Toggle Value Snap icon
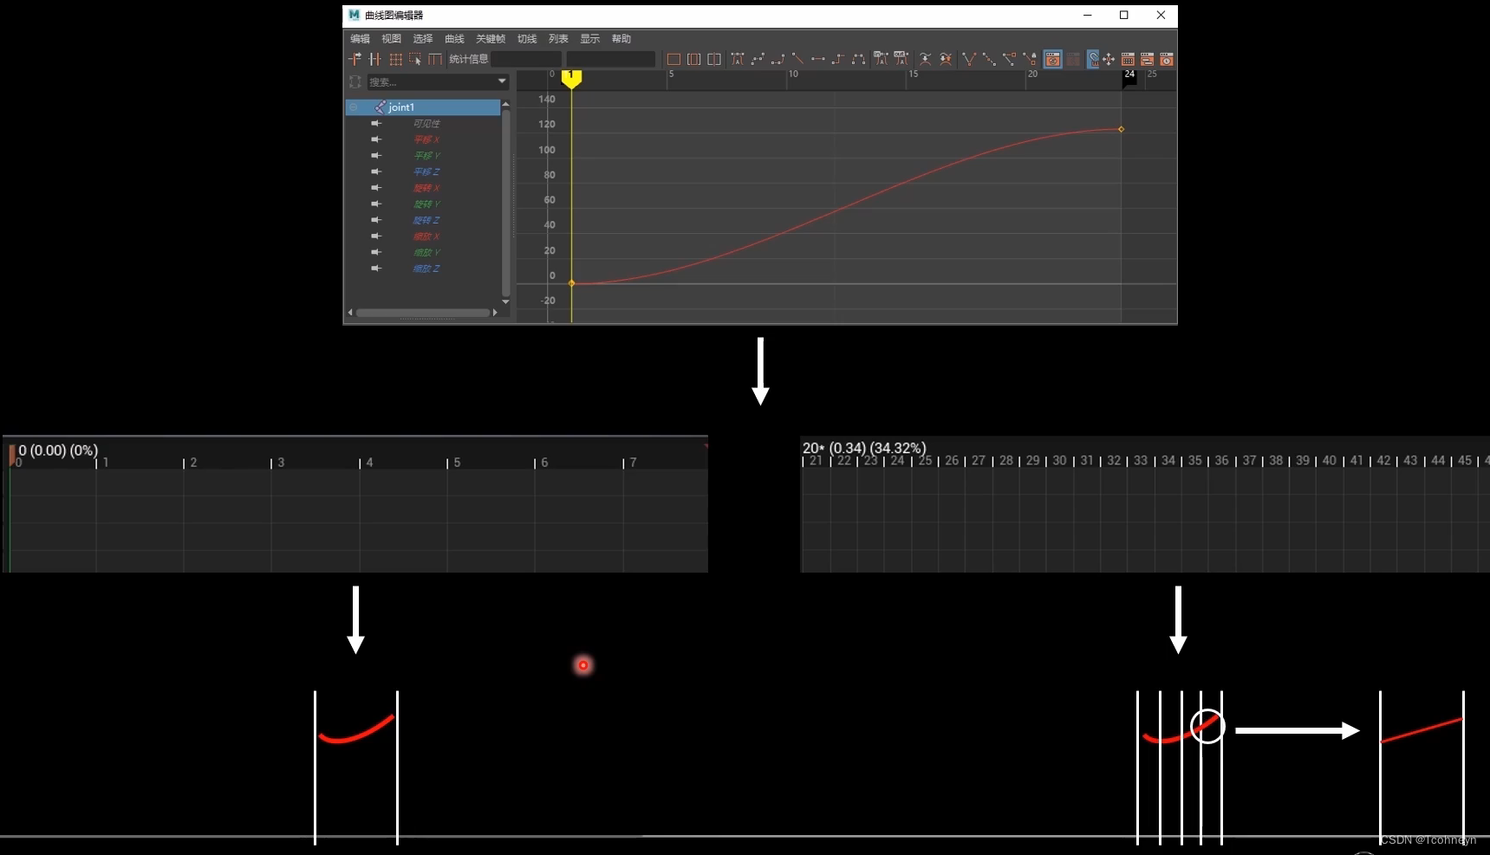 coord(1109,59)
